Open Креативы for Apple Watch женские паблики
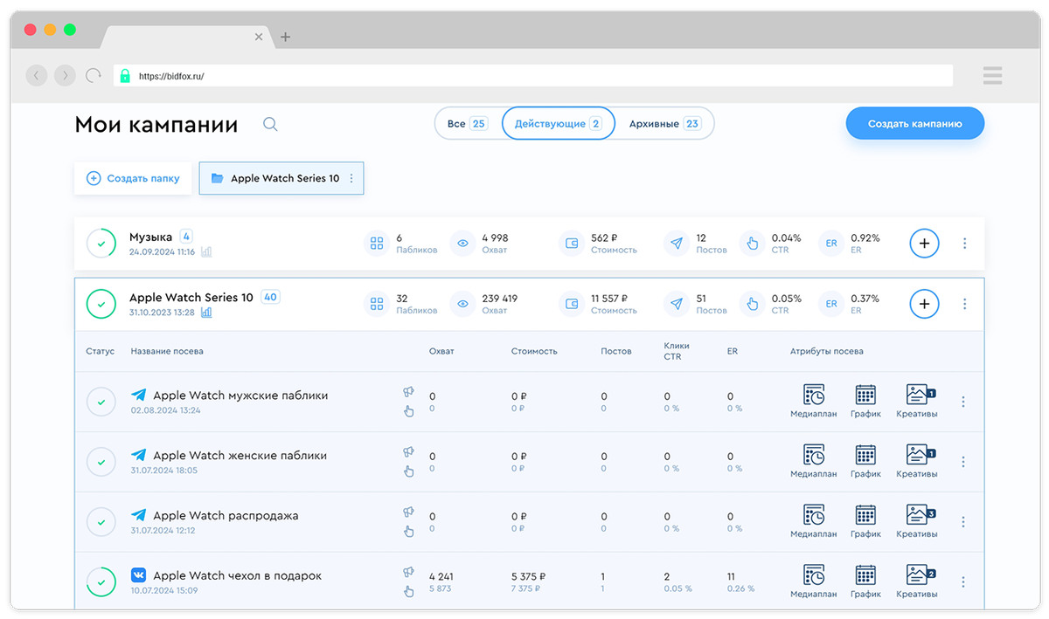The image size is (1049, 619). (917, 461)
